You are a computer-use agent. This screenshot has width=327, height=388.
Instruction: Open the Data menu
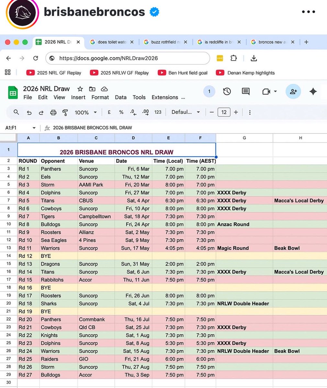(x=121, y=97)
